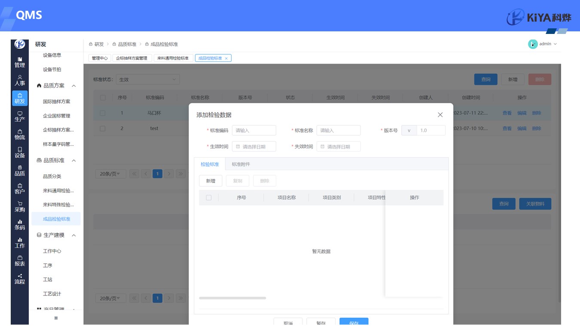Open the 标准状态 dropdown
580x326 pixels.
pos(148,79)
